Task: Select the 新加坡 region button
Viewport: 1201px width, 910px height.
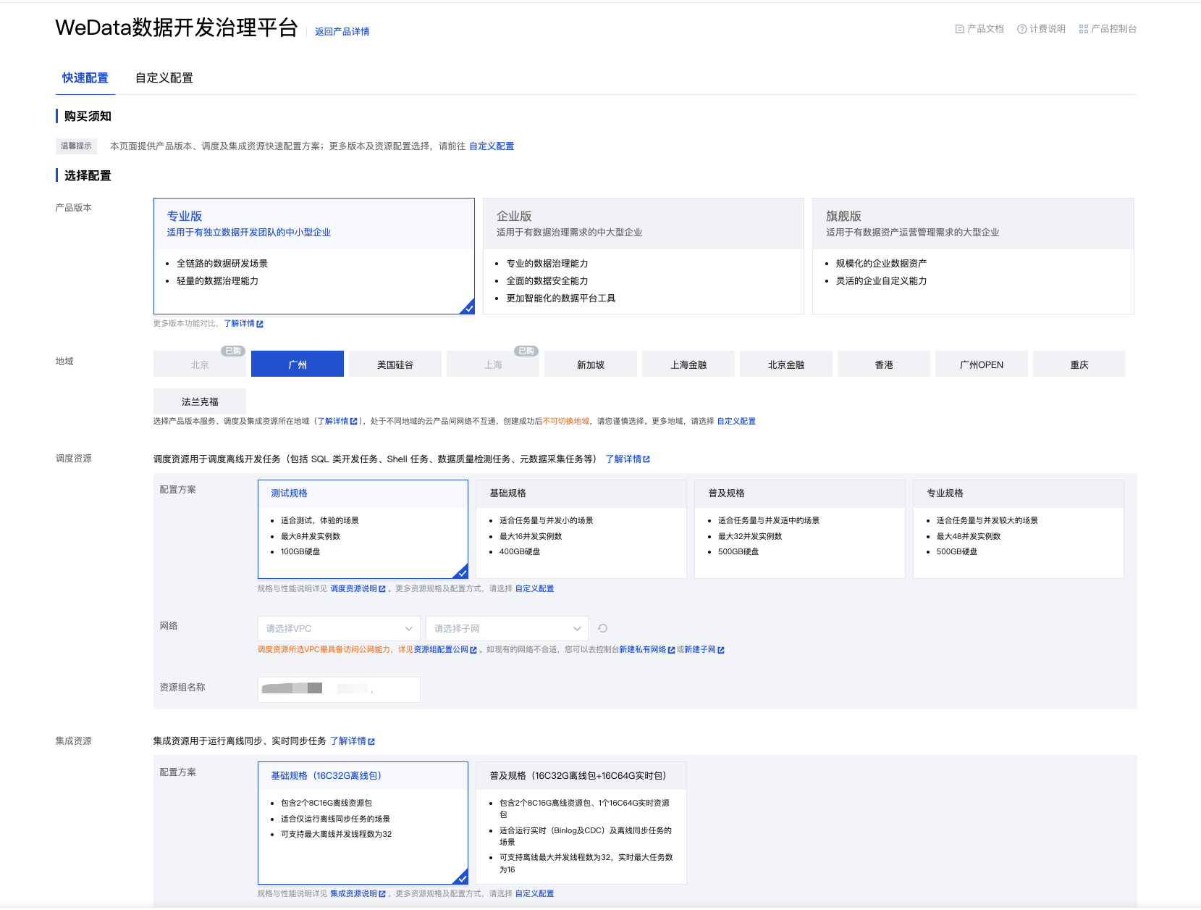Action: (590, 364)
